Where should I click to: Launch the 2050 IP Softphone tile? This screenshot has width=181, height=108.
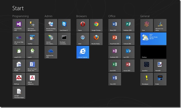tap(32, 79)
